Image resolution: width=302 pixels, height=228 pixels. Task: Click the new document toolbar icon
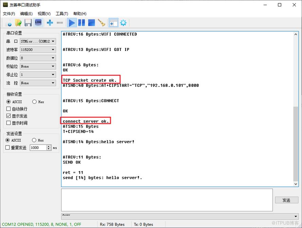(x=8, y=23)
